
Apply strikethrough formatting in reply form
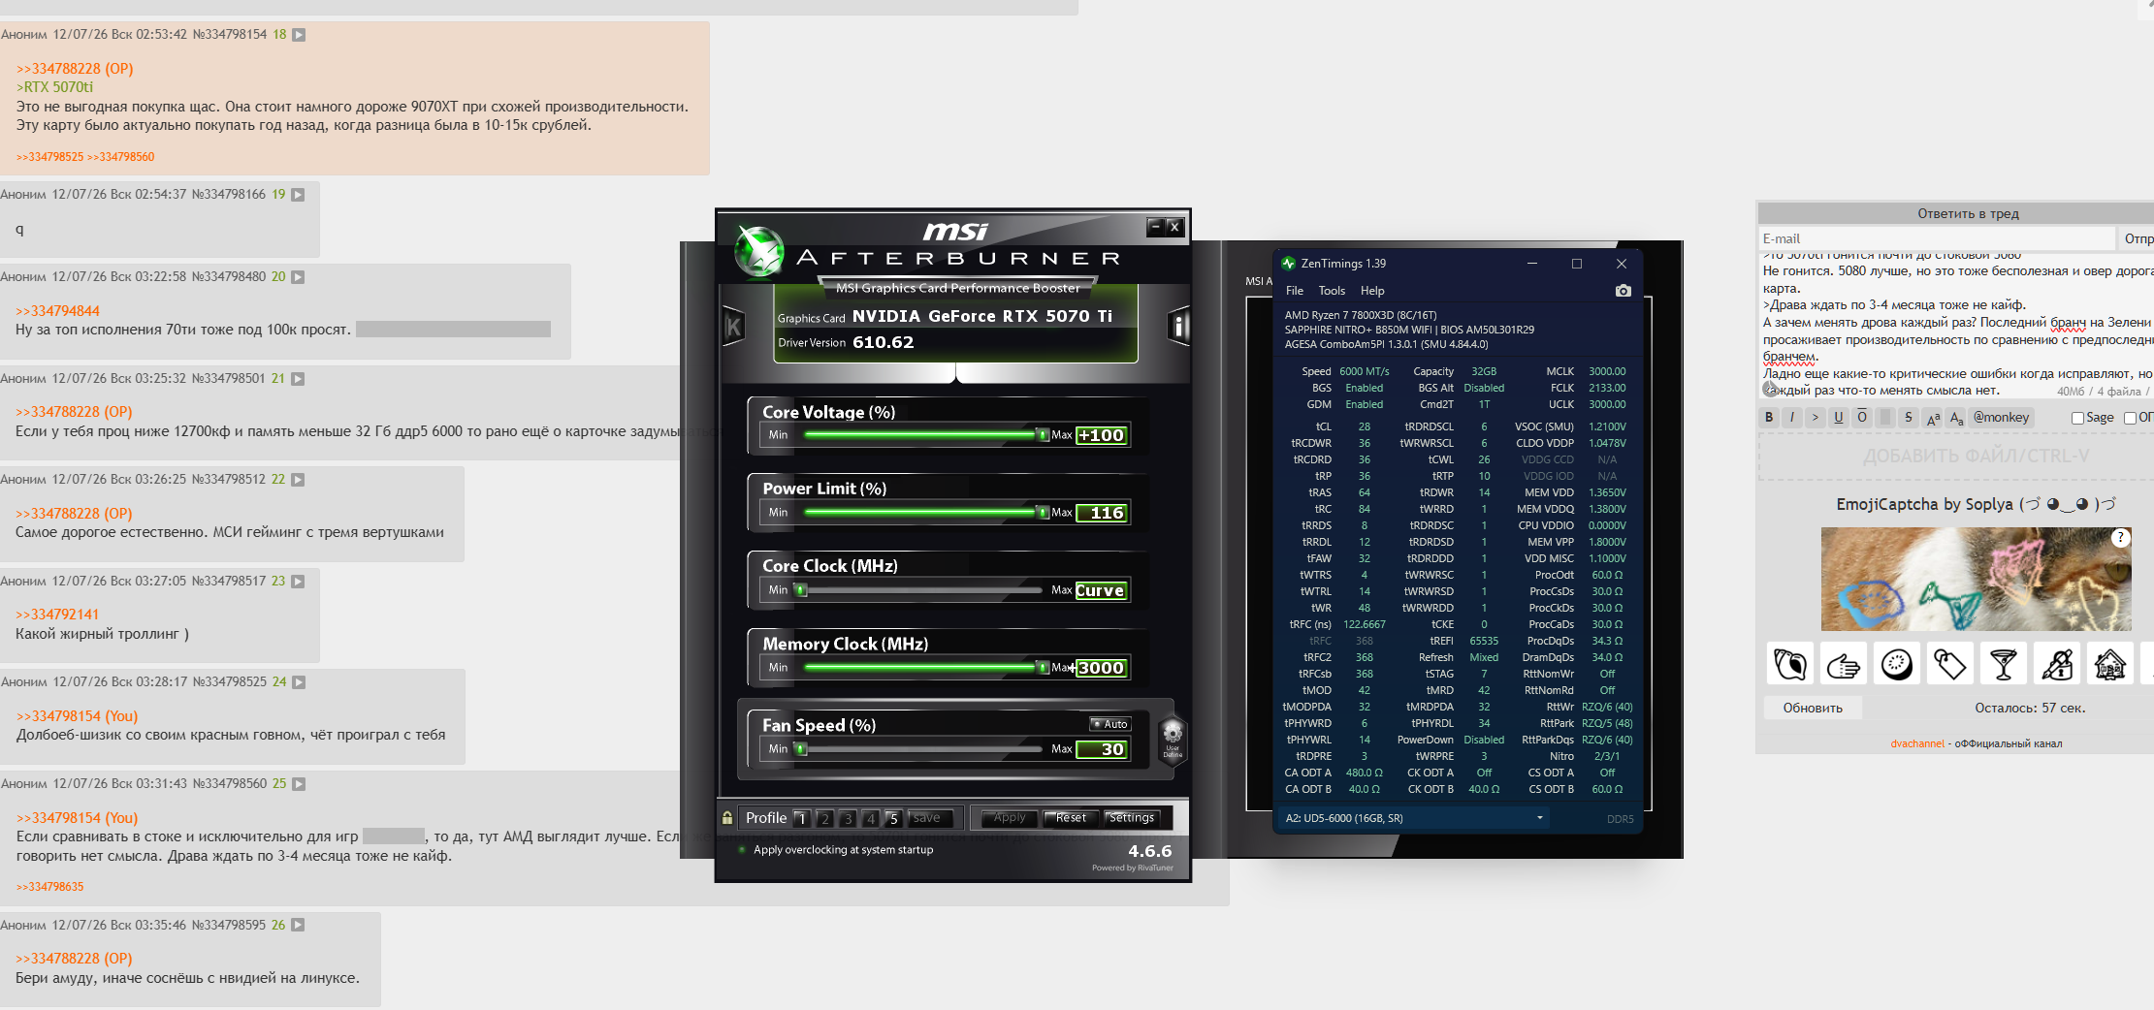1909,418
